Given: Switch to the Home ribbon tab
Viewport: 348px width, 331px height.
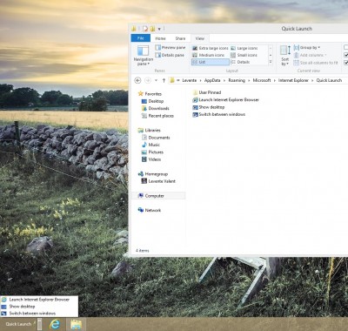Looking at the screenshot, I should (160, 38).
